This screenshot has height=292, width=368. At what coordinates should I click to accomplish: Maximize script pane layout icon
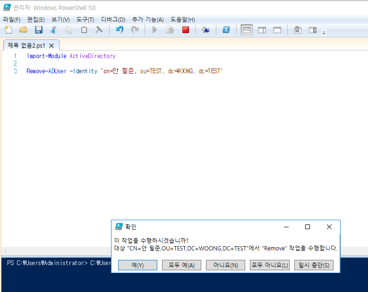pyautogui.click(x=277, y=30)
